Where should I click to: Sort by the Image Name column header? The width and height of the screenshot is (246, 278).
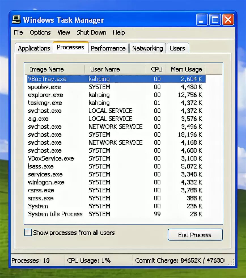tap(55, 69)
